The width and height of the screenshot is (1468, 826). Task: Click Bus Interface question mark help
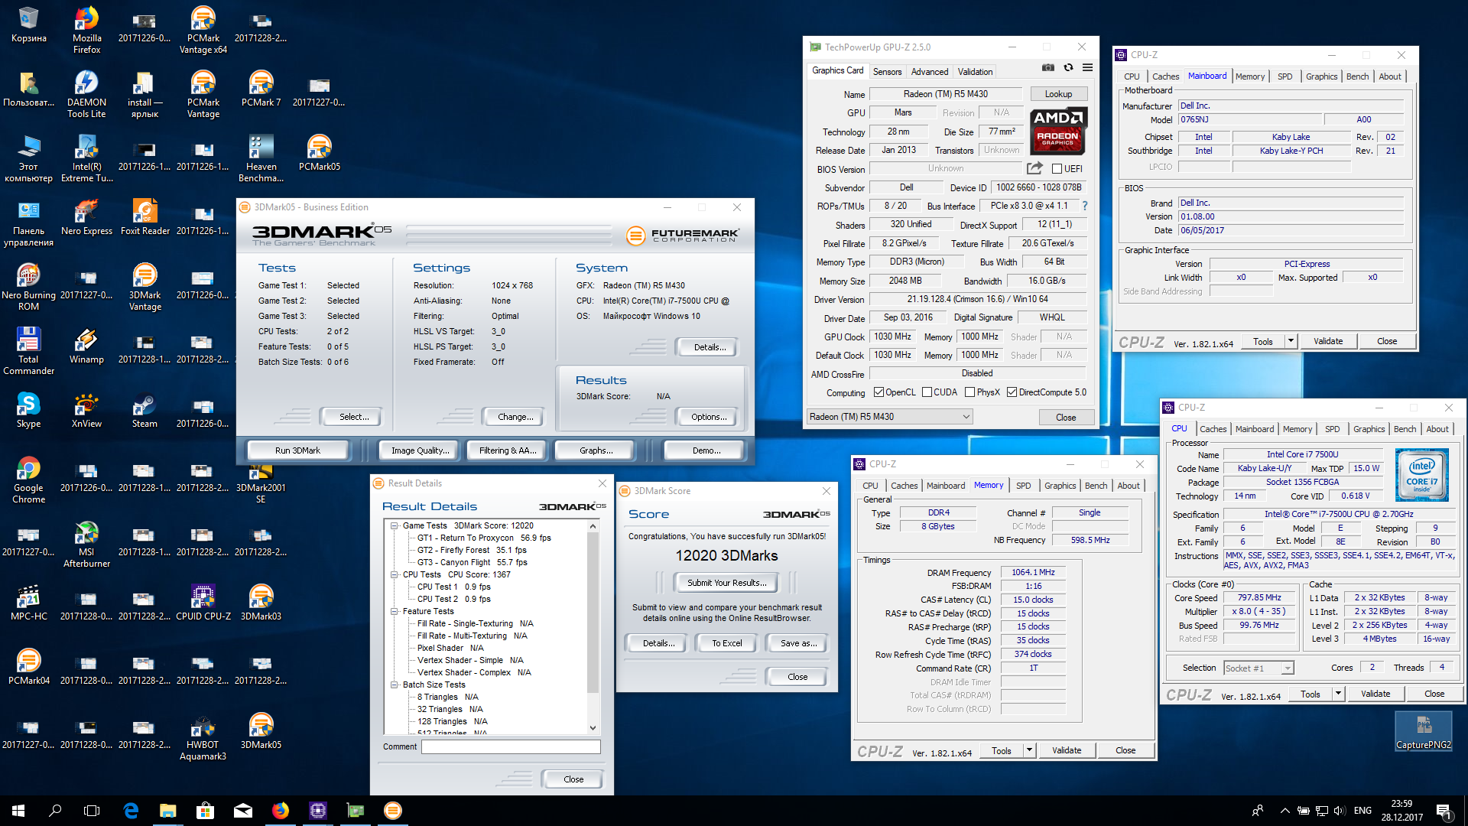click(1085, 206)
